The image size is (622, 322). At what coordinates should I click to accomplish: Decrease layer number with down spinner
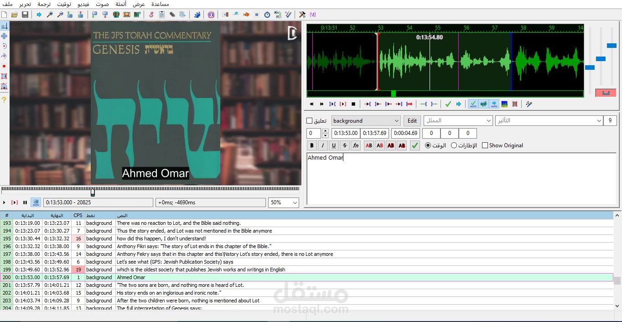pyautogui.click(x=325, y=136)
